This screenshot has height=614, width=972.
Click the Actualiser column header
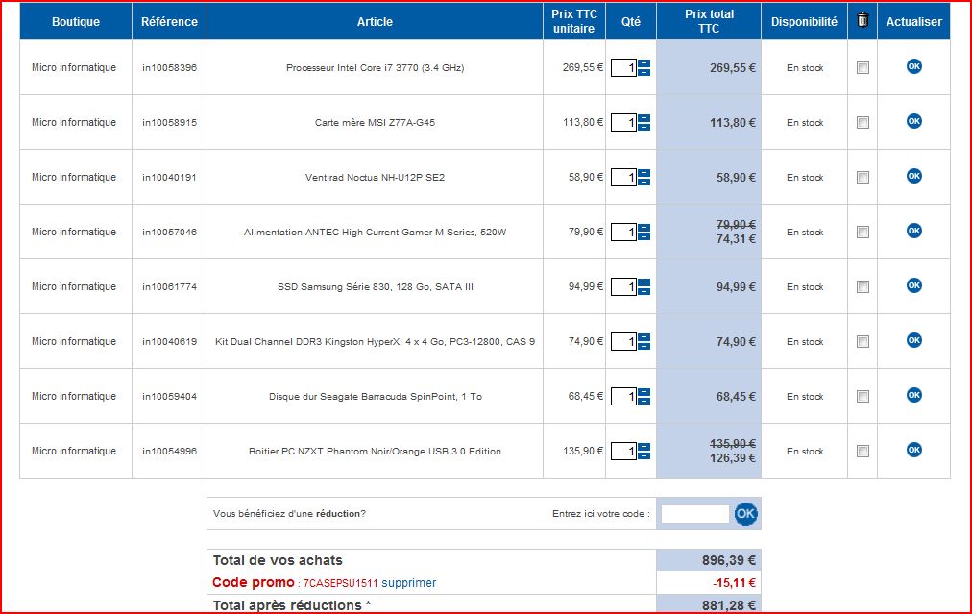tap(913, 21)
